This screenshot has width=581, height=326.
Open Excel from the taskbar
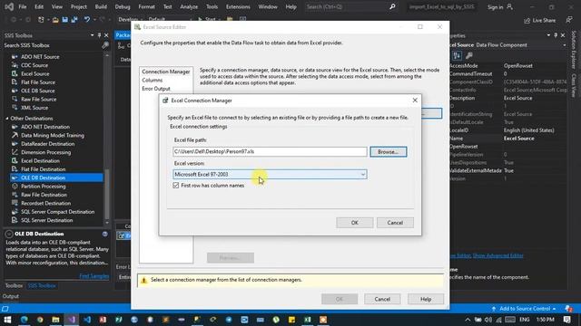coord(308,320)
